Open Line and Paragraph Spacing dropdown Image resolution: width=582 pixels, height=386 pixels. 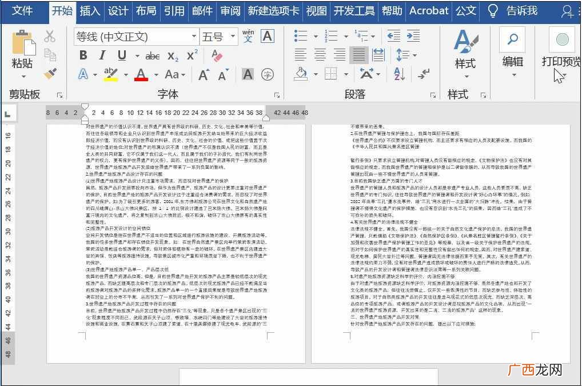coord(406,55)
